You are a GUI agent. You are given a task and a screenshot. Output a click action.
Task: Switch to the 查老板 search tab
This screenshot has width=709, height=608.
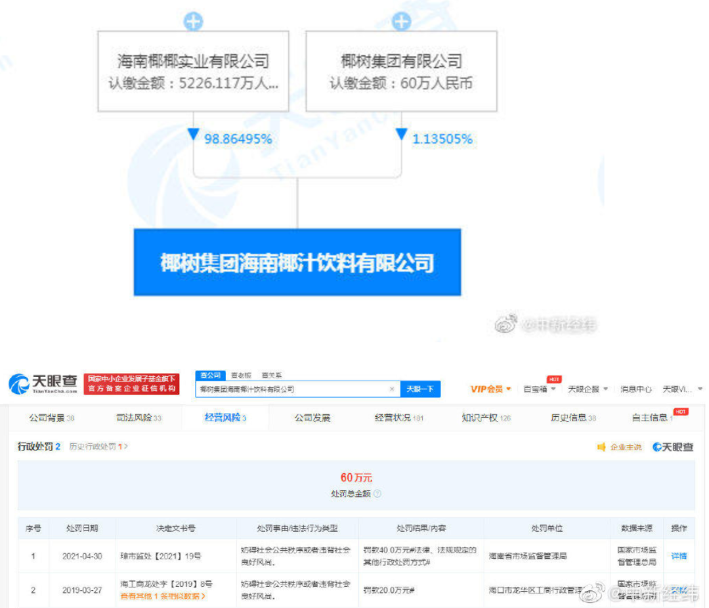[x=241, y=375]
